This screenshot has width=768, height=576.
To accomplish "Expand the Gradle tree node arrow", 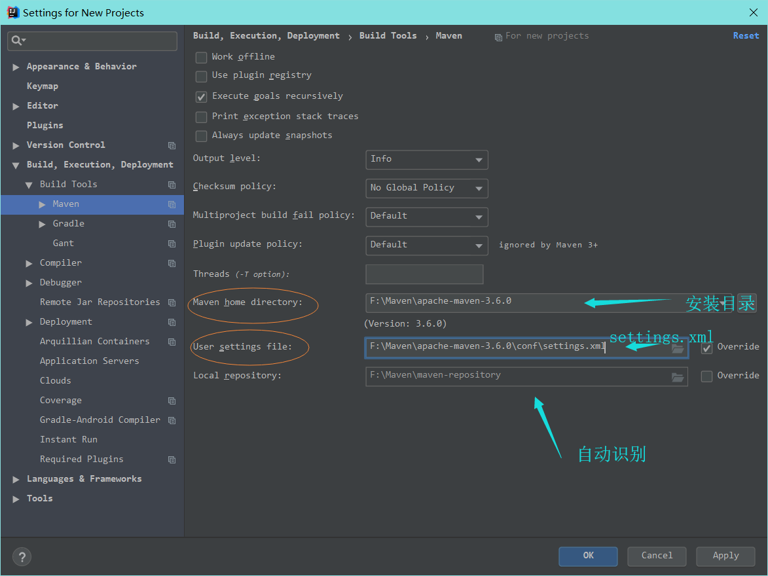I will click(42, 224).
